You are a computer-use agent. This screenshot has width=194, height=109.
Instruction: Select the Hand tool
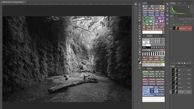[x=139, y=52]
